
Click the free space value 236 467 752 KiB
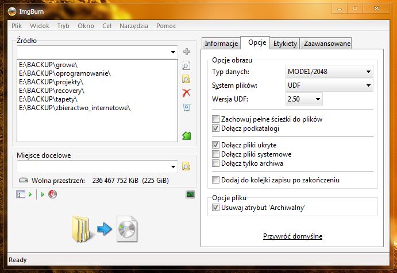click(115, 181)
